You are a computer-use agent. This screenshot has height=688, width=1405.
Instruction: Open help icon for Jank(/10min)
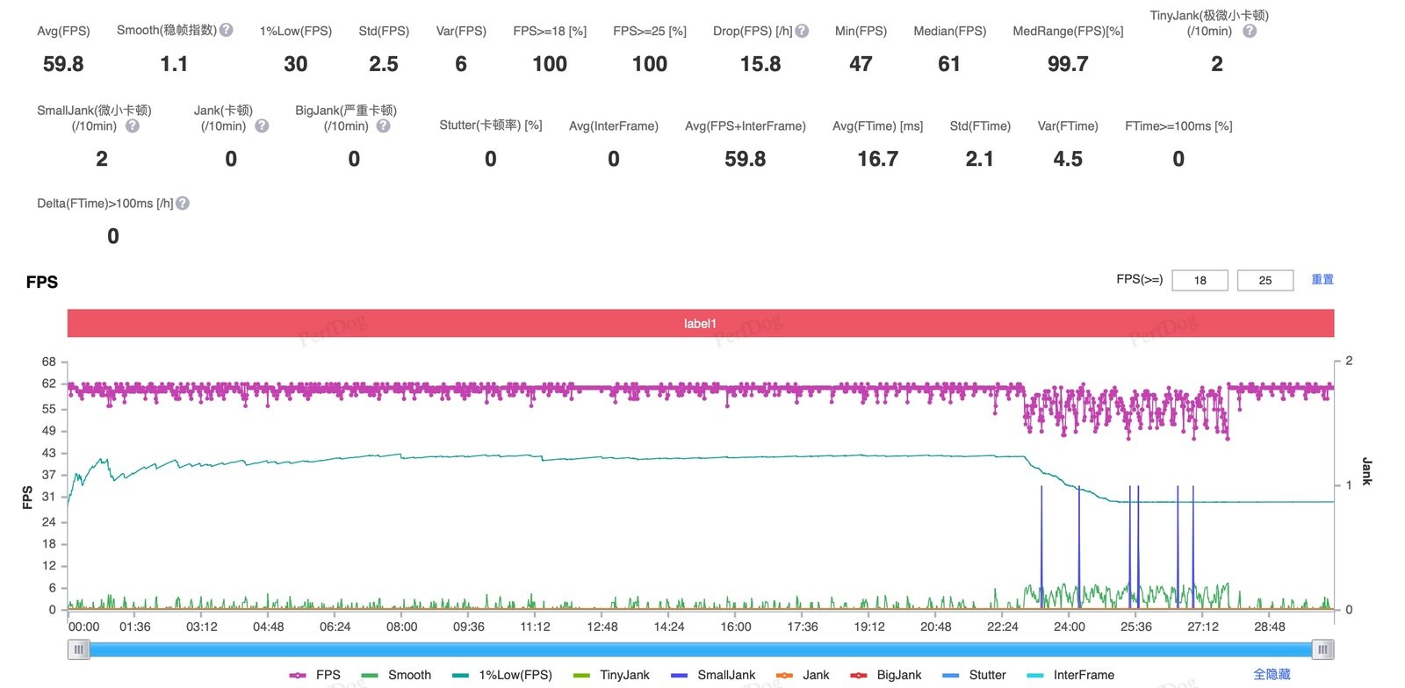[x=262, y=125]
